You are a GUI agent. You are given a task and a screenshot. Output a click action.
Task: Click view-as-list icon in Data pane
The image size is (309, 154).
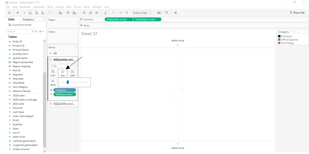pos(40,32)
